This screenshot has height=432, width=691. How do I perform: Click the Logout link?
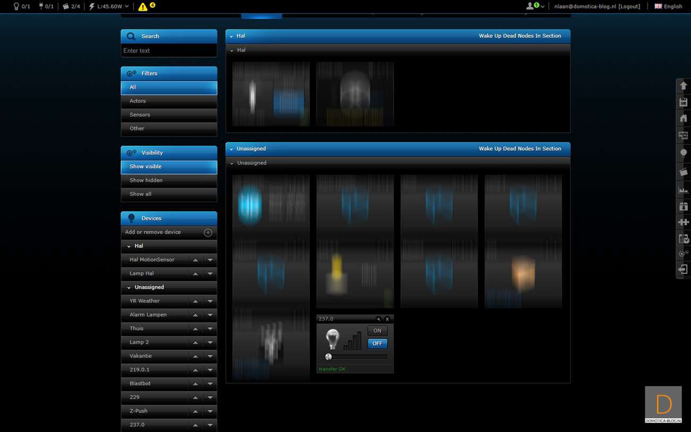pos(629,6)
